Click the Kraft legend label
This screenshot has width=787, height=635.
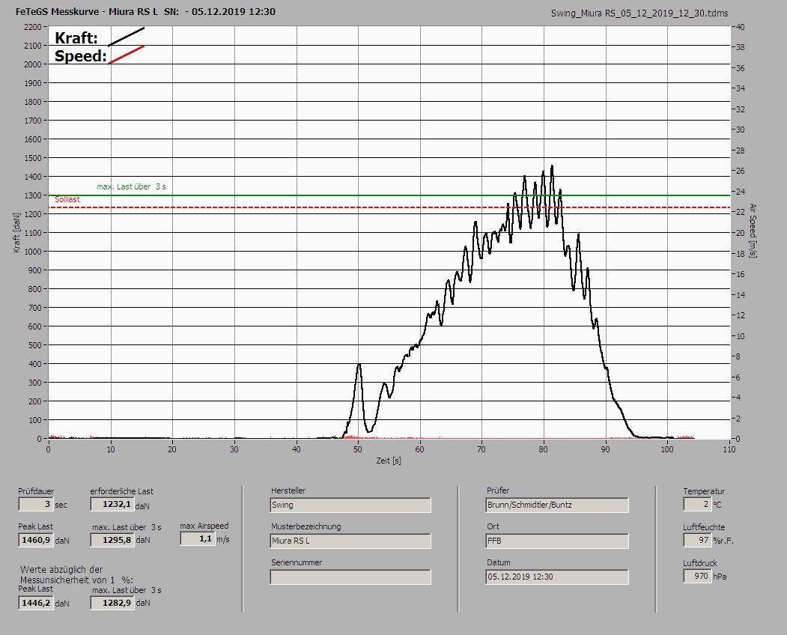(76, 38)
